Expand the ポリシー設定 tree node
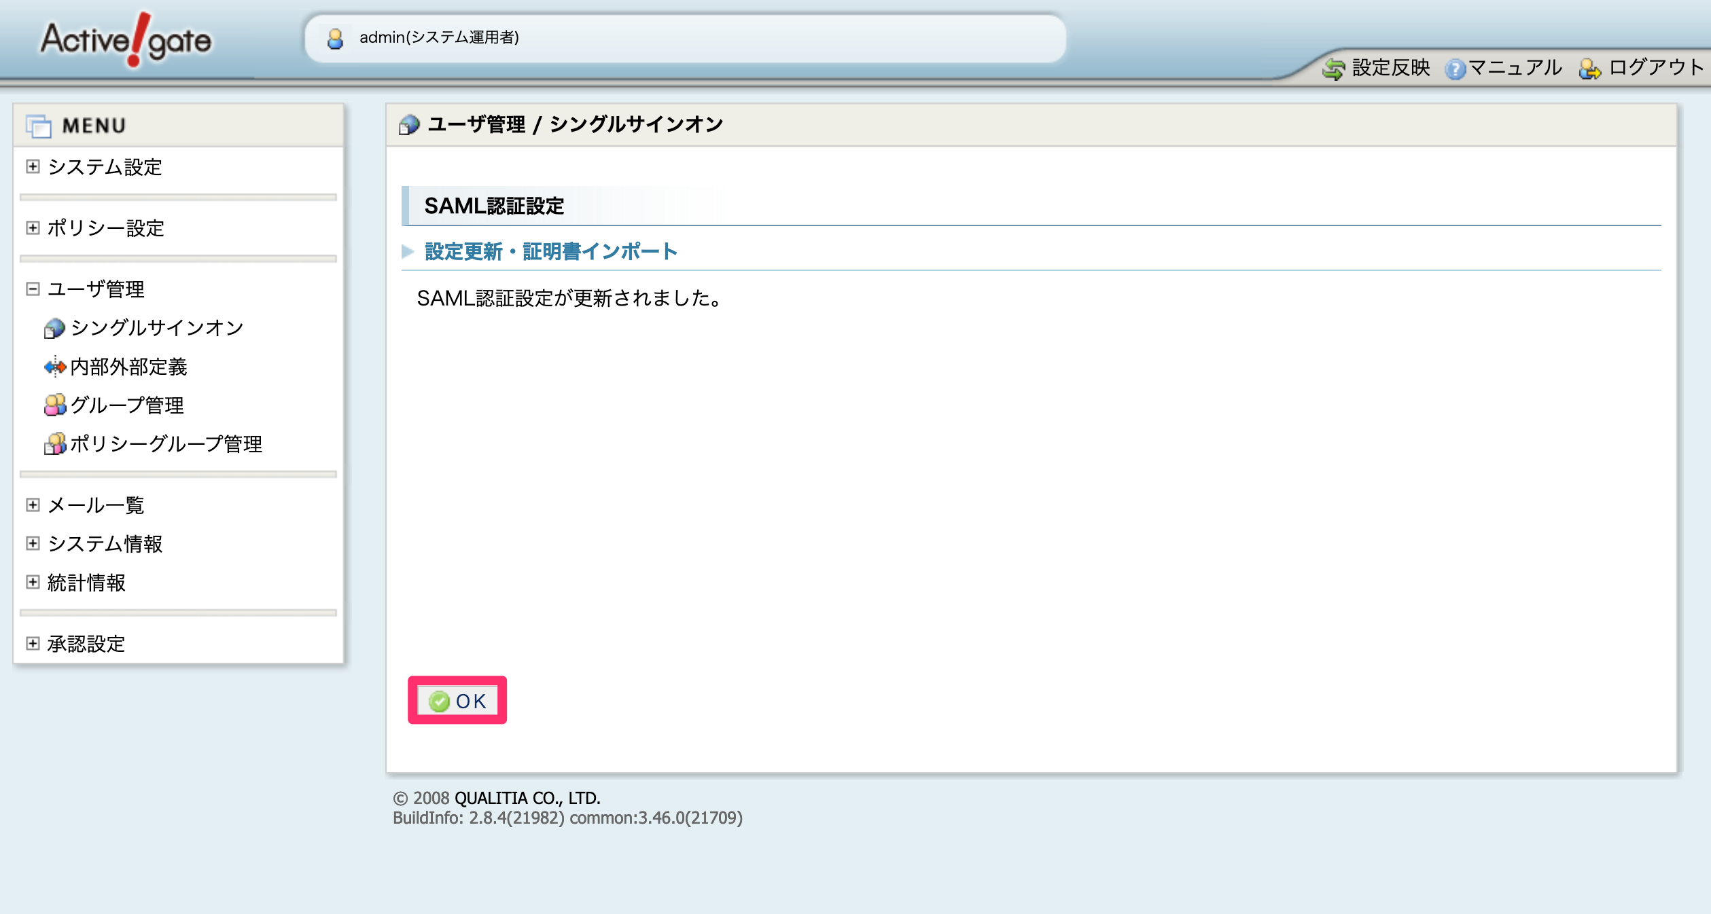 click(x=33, y=227)
